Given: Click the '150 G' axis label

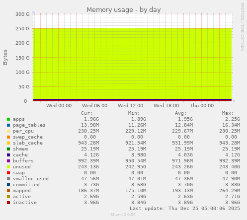Looking at the screenshot, I should click(22, 58).
